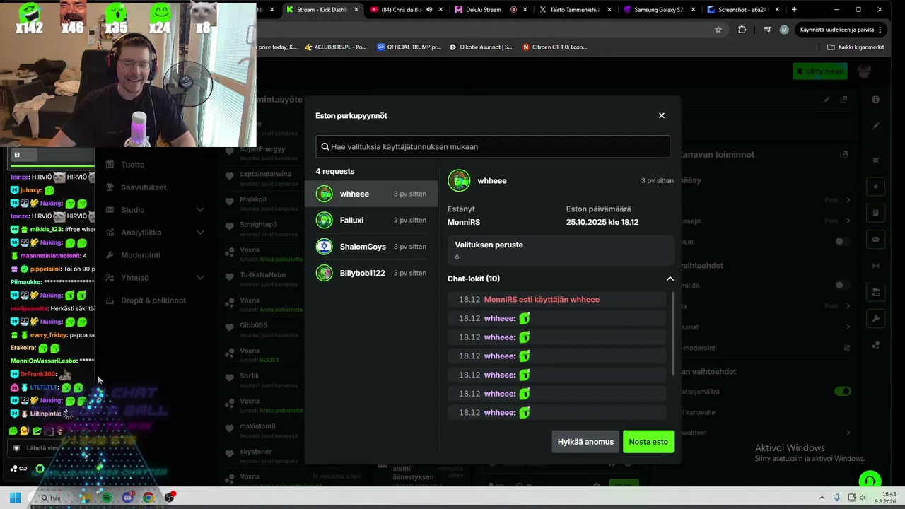Switch to the Stream - Kick Dashboard tab
Viewport: 905px width, 509px height.
[322, 10]
